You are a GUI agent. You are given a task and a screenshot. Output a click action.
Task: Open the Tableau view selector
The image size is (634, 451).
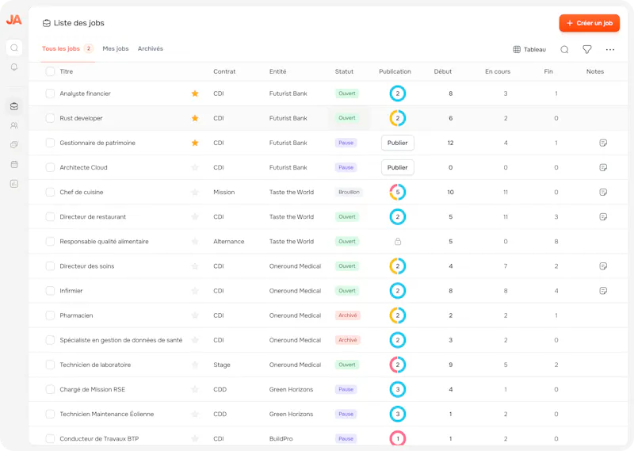(529, 49)
